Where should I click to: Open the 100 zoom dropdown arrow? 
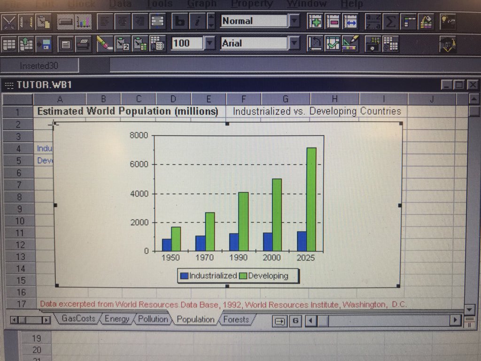[x=209, y=43]
